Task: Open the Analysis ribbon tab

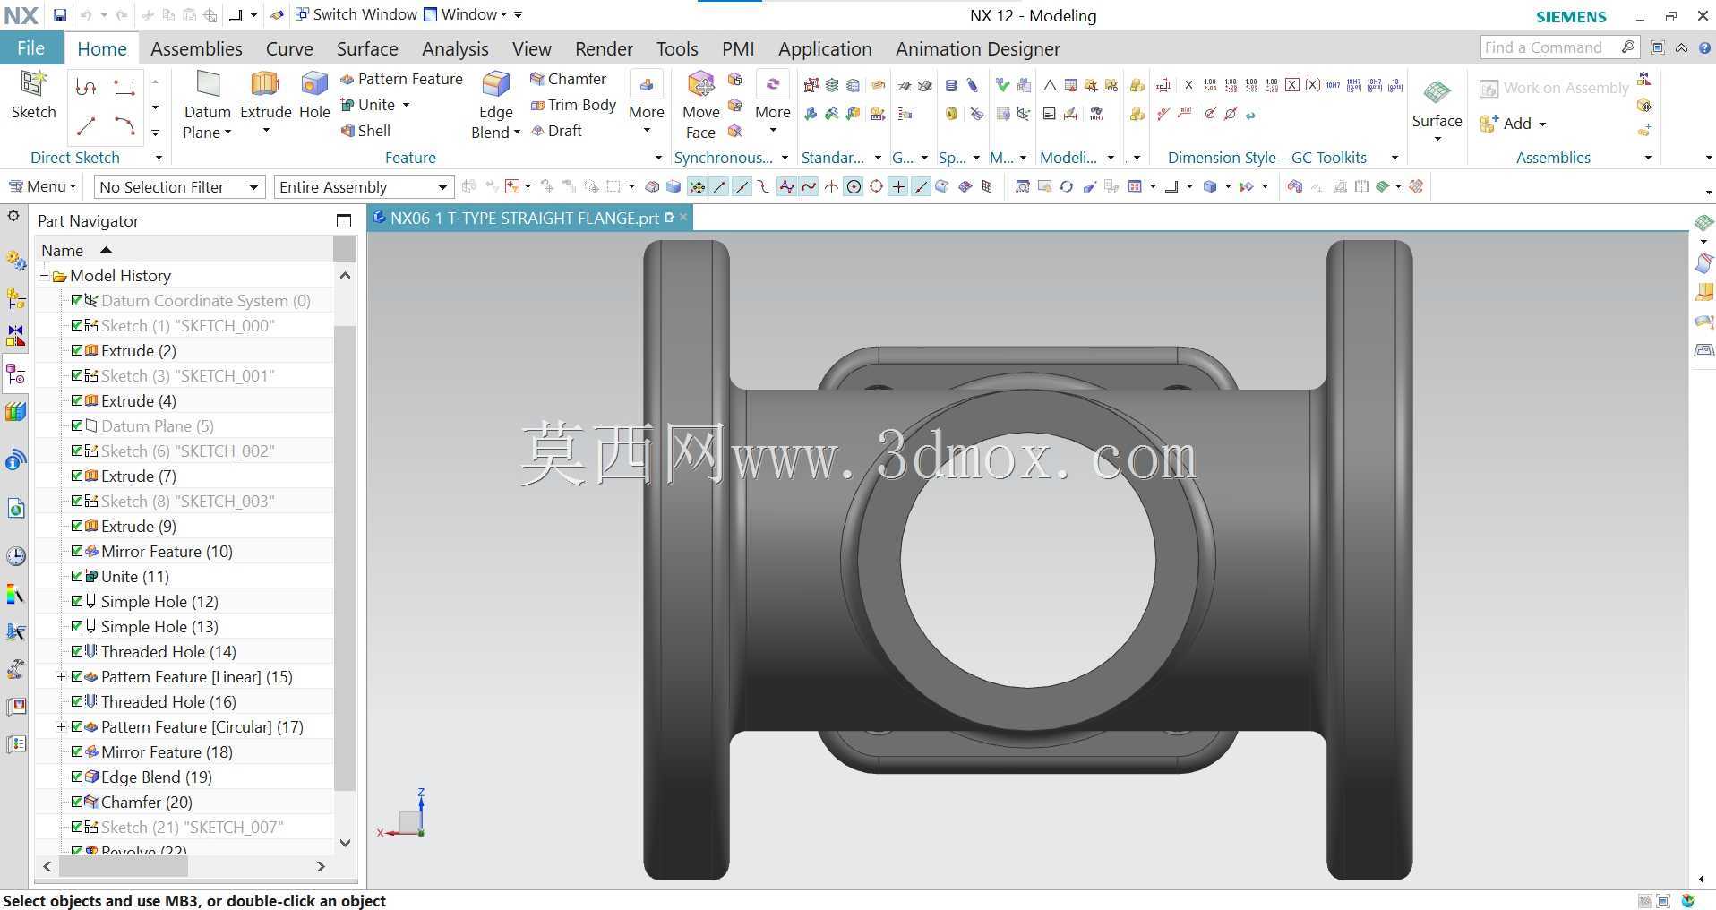Action: 455,48
